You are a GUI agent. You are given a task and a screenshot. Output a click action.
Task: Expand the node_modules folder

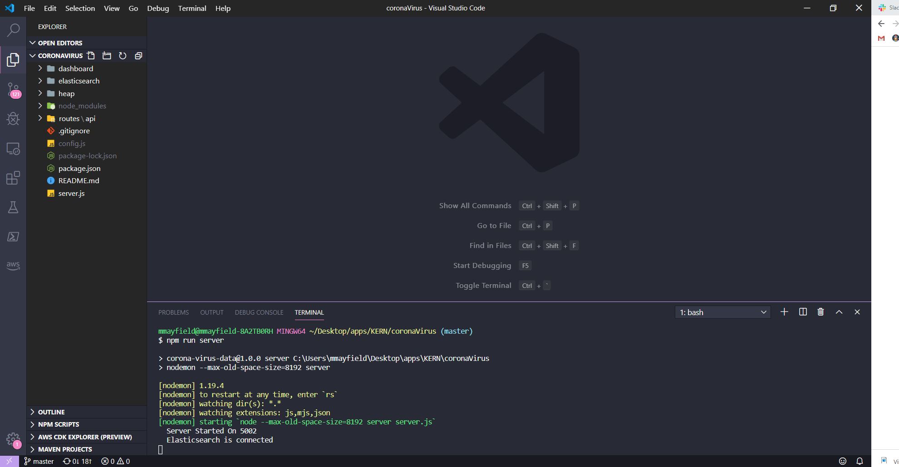tap(87, 106)
